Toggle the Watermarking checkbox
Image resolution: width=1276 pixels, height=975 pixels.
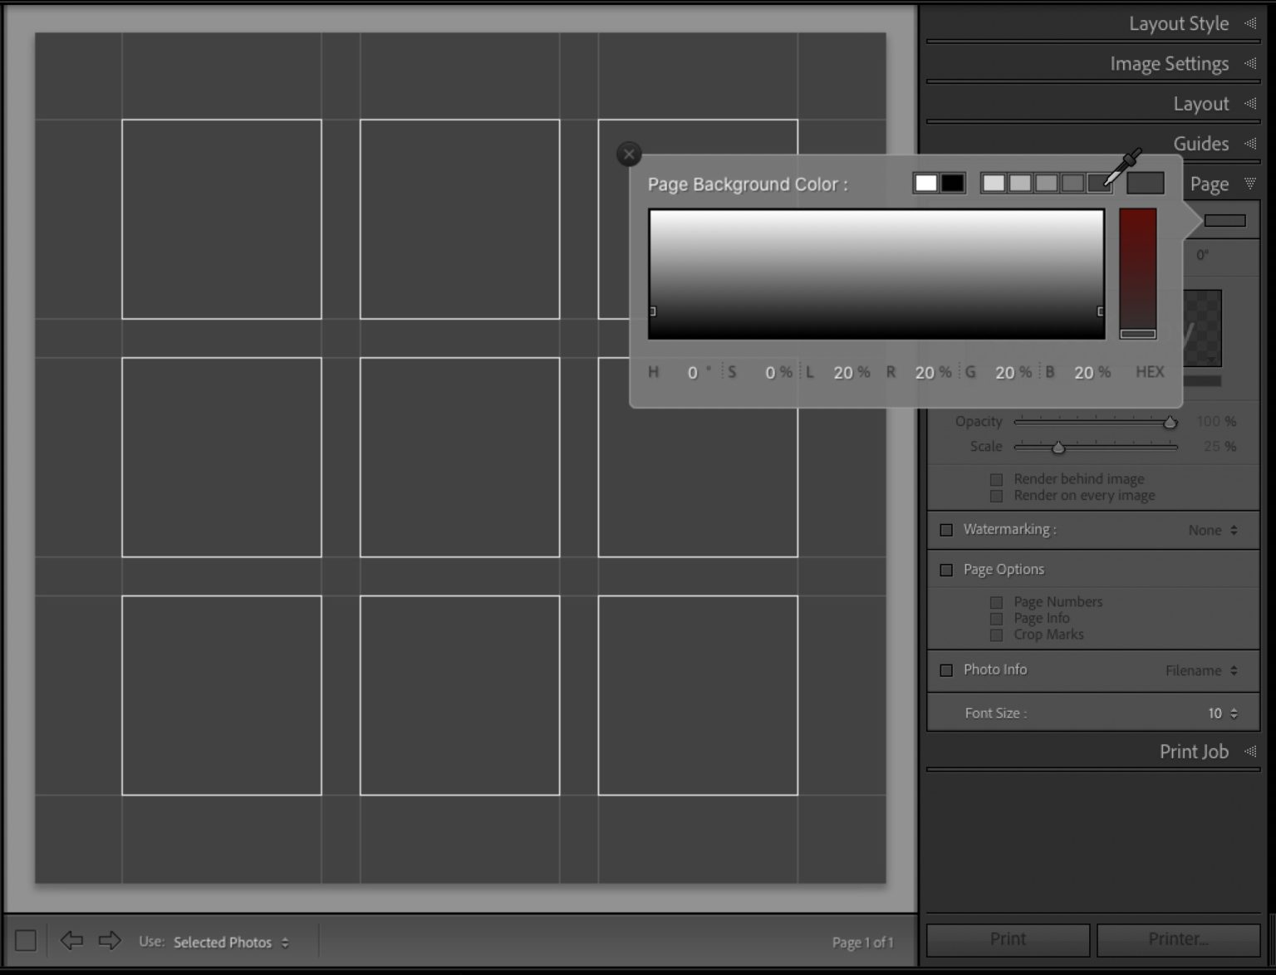point(946,529)
